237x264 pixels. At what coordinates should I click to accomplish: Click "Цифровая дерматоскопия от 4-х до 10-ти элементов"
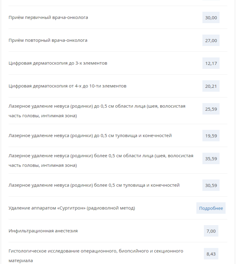click(x=68, y=86)
